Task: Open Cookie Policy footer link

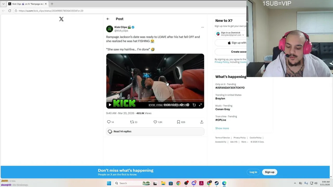Action: pos(255,138)
